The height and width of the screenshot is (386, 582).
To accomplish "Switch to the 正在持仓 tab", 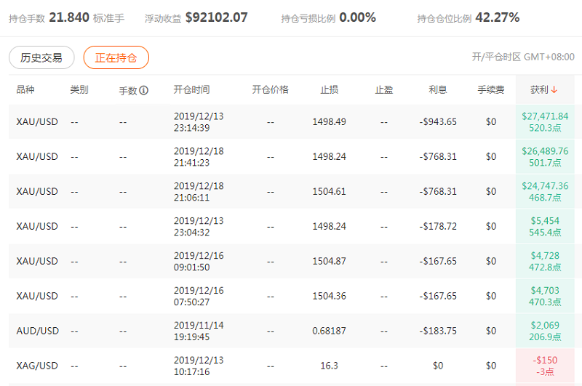I will coord(116,57).
